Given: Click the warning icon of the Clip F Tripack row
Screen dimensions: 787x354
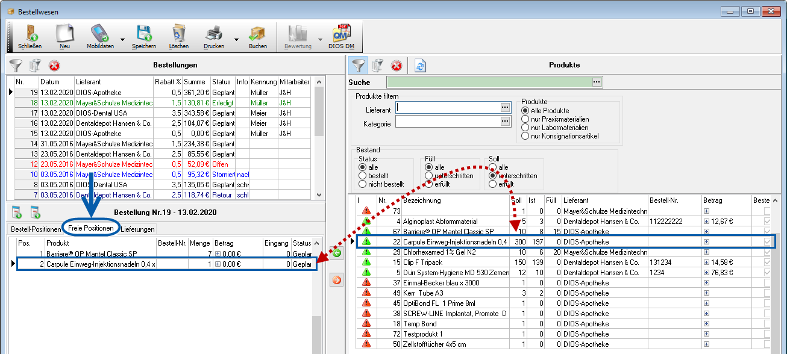Looking at the screenshot, I should point(366,262).
